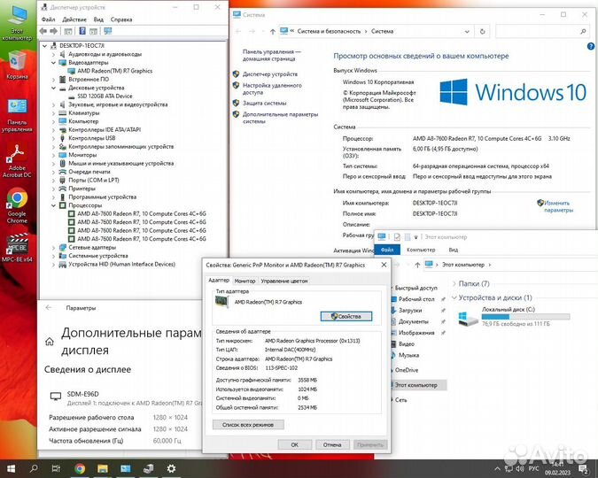
Task: Collapse Устройства и диски section
Action: click(x=454, y=297)
